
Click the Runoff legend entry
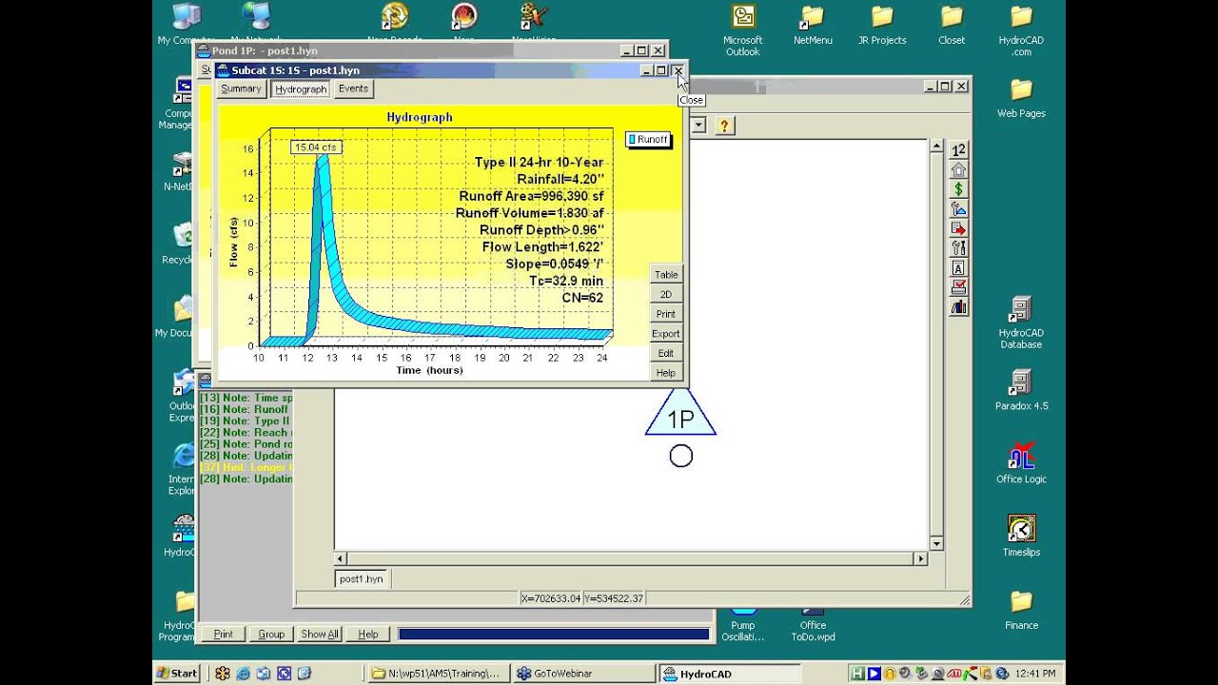(648, 140)
